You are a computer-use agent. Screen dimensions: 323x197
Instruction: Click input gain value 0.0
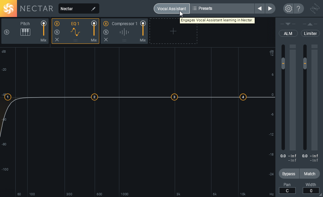[x=283, y=156]
